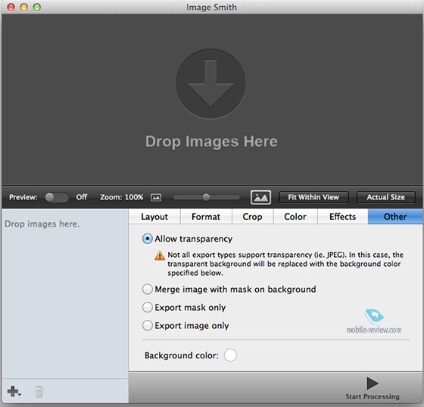Click the orange warning triangle icon

[160, 255]
